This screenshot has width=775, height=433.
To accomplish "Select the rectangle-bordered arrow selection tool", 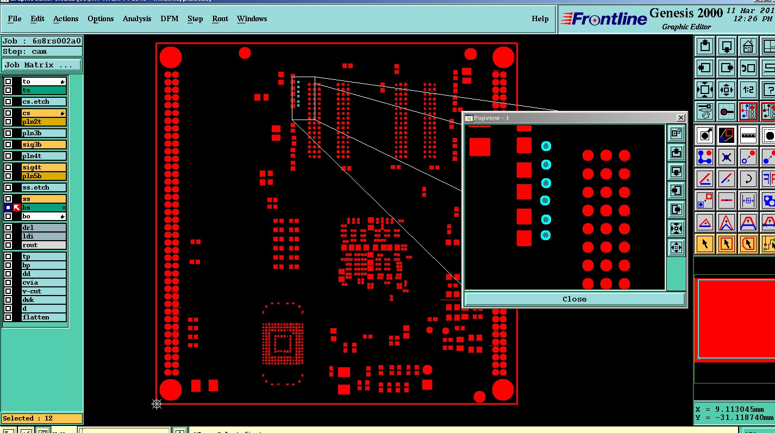I will point(727,243).
